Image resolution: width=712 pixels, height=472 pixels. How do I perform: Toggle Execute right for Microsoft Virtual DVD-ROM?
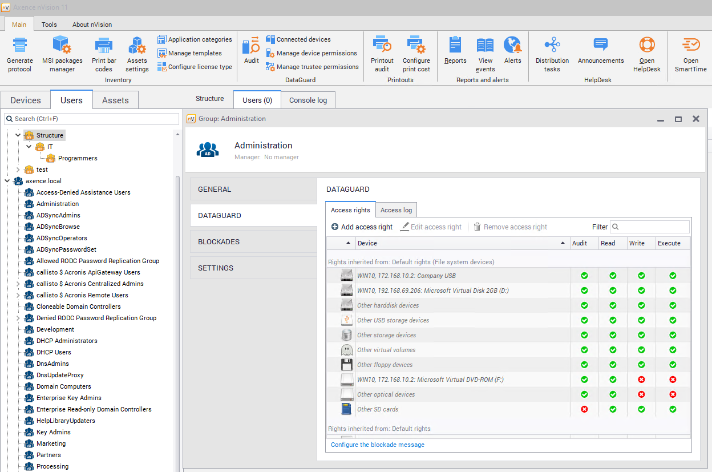pos(673,380)
